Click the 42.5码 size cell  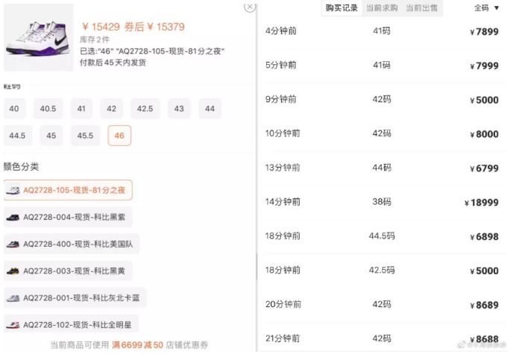[382, 270]
